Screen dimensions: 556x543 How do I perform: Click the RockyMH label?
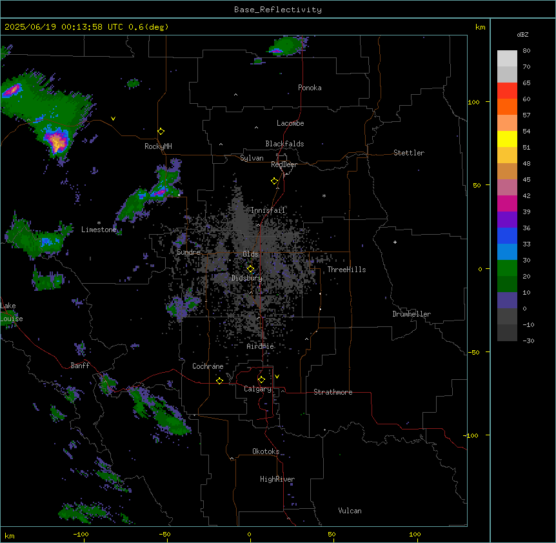(x=158, y=146)
